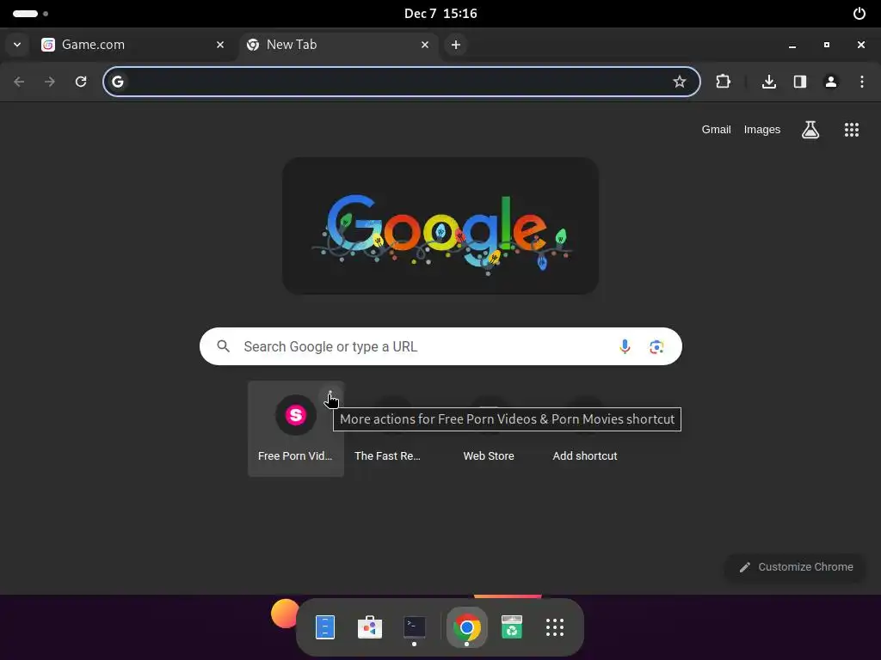The height and width of the screenshot is (660, 881).
Task: Reload the current page
Action: (81, 82)
